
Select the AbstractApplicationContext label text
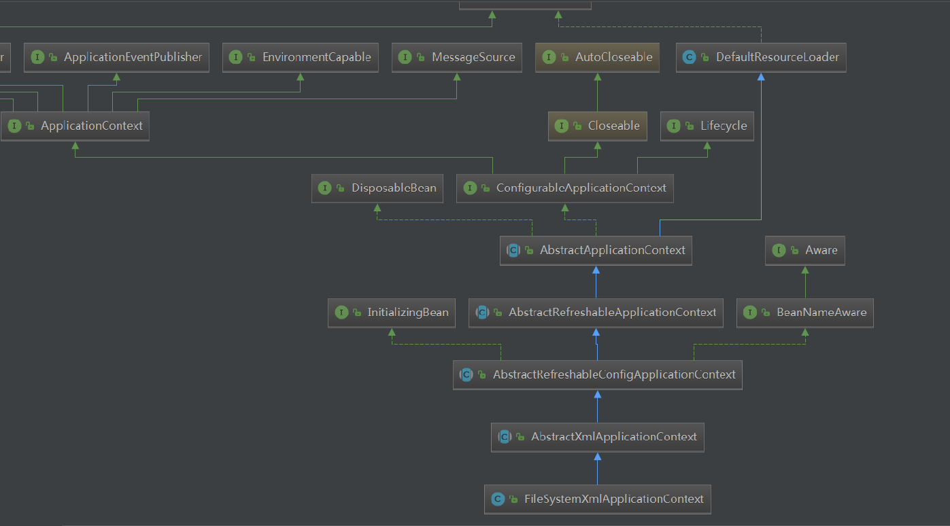613,251
